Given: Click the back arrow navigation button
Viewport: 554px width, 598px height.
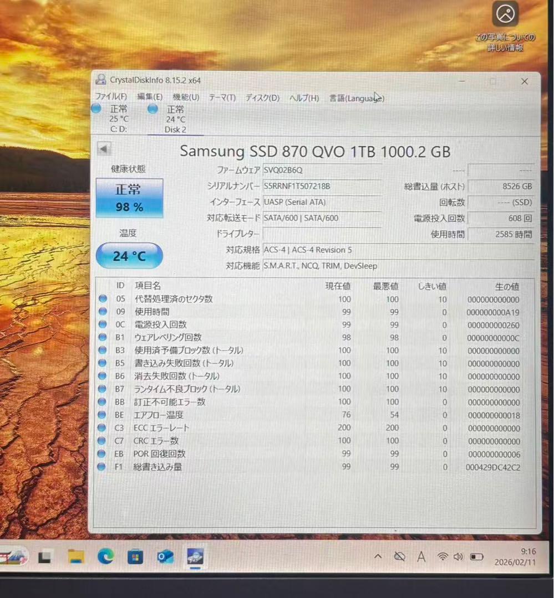Looking at the screenshot, I should [x=104, y=148].
